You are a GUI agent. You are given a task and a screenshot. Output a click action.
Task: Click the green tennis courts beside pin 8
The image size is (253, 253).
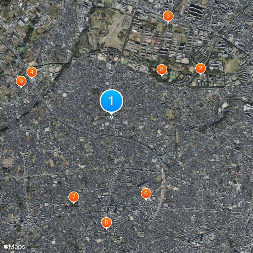coord(172,77)
